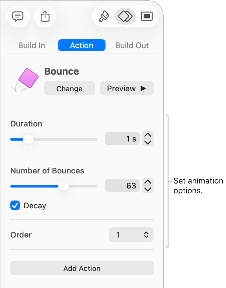
Task: Click Add Action at the bottom
Action: (82, 268)
